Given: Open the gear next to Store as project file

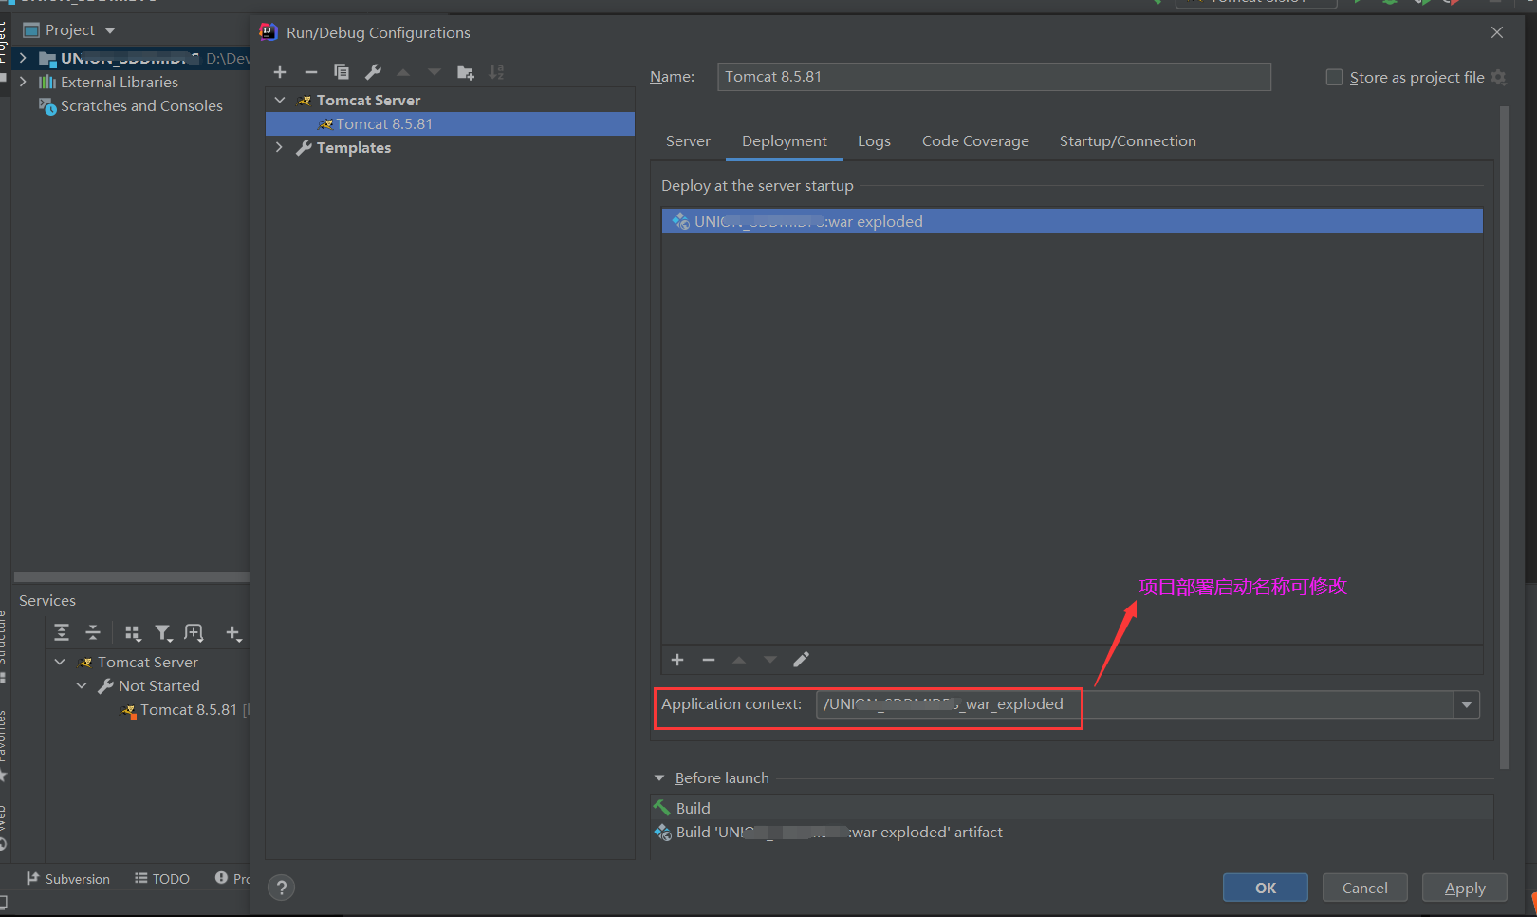Looking at the screenshot, I should point(1499,77).
